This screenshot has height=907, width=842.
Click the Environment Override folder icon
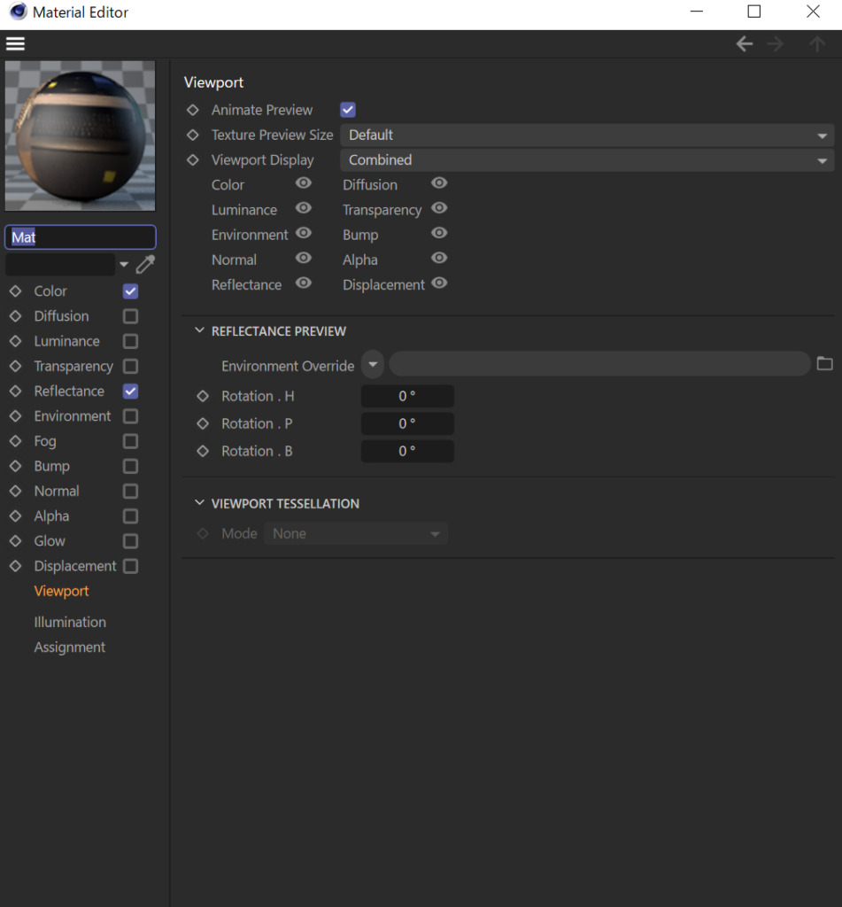[x=824, y=364]
